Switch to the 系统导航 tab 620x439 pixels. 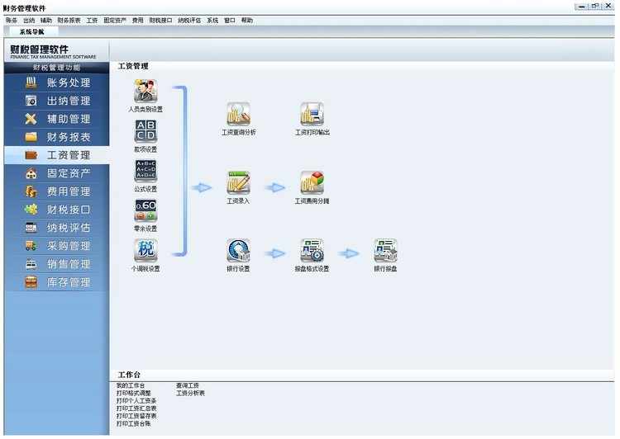pyautogui.click(x=32, y=31)
